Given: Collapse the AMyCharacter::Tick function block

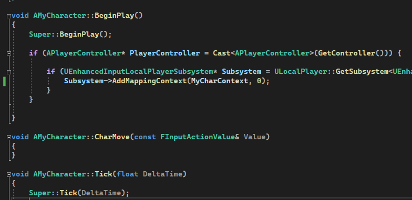Looking at the screenshot, I should coord(8,174).
